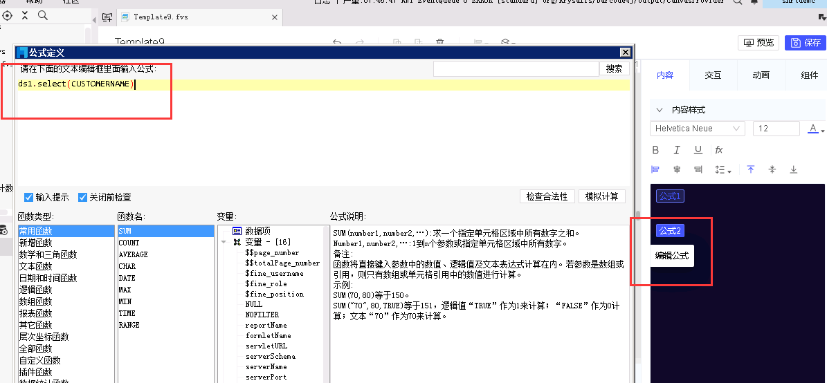Screen dimensions: 827x383
Task: Align text center horizontally
Action: (677, 169)
